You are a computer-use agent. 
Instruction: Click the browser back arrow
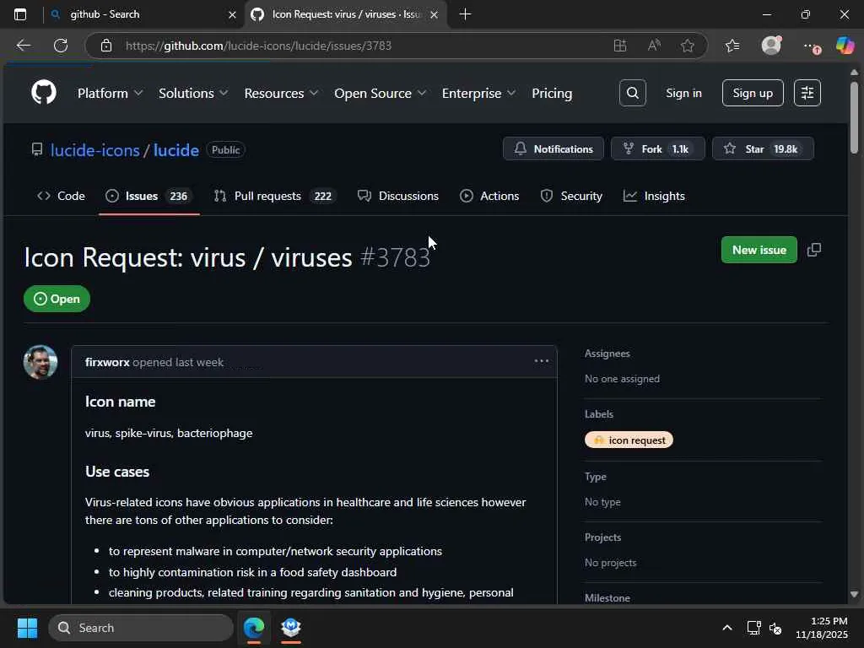[23, 46]
